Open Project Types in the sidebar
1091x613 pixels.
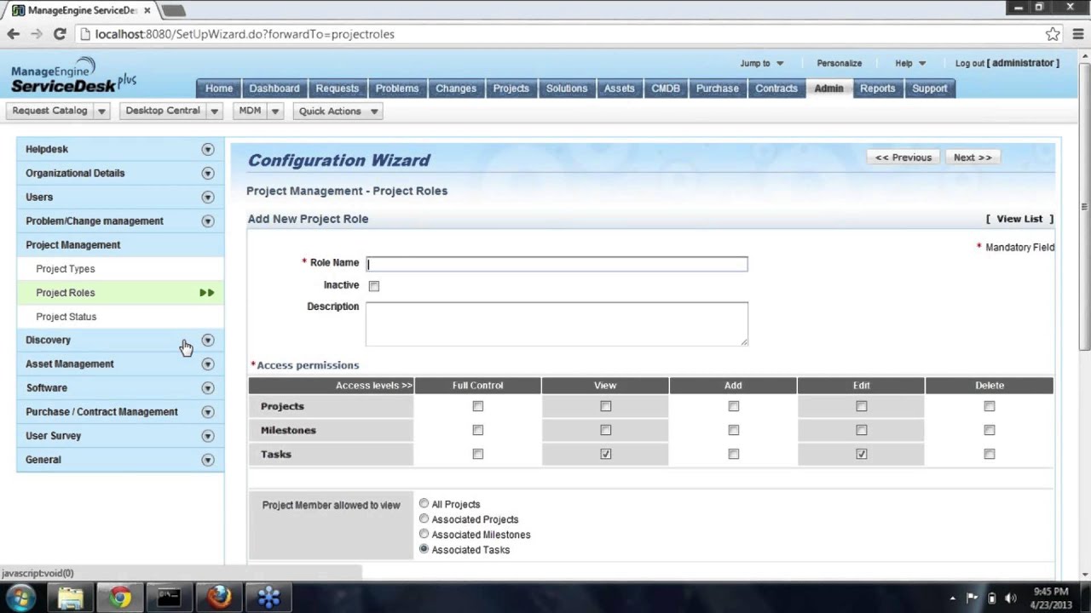pyautogui.click(x=66, y=269)
